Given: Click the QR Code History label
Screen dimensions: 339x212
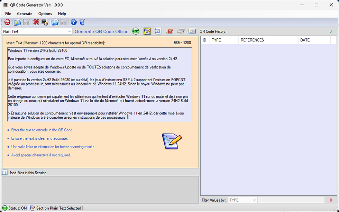Looking at the screenshot, I should (x=213, y=31).
